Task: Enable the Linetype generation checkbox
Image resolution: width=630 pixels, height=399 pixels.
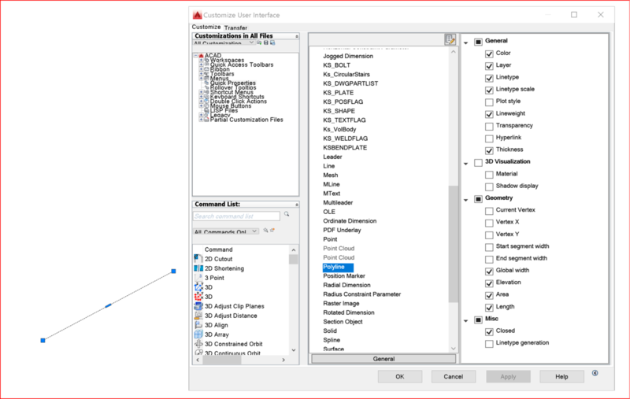Action: pyautogui.click(x=489, y=344)
